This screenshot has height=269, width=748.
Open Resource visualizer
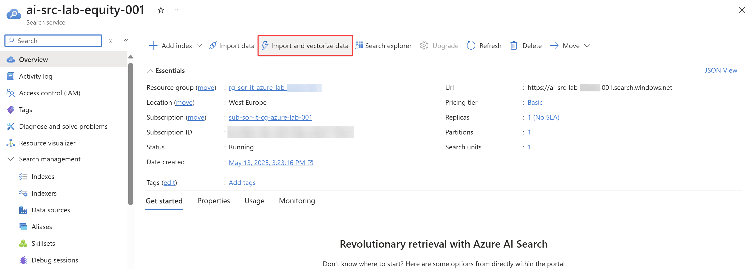(x=63, y=143)
